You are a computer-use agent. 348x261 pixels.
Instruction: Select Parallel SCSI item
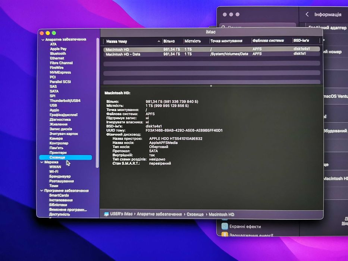[60, 82]
